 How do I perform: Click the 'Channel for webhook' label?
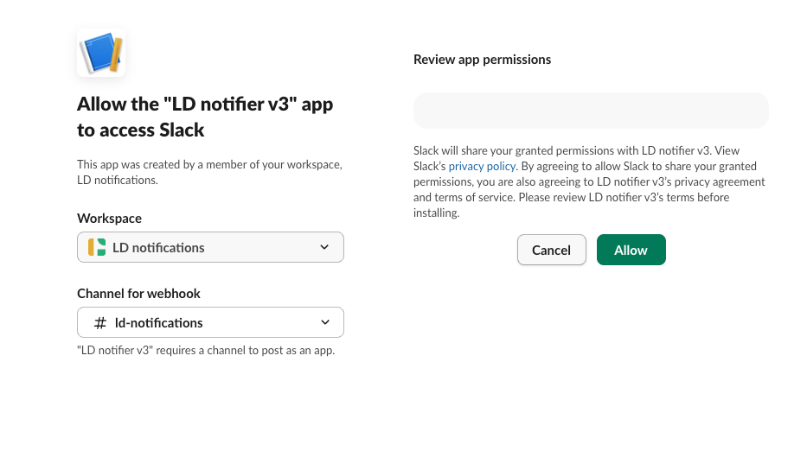pos(138,294)
